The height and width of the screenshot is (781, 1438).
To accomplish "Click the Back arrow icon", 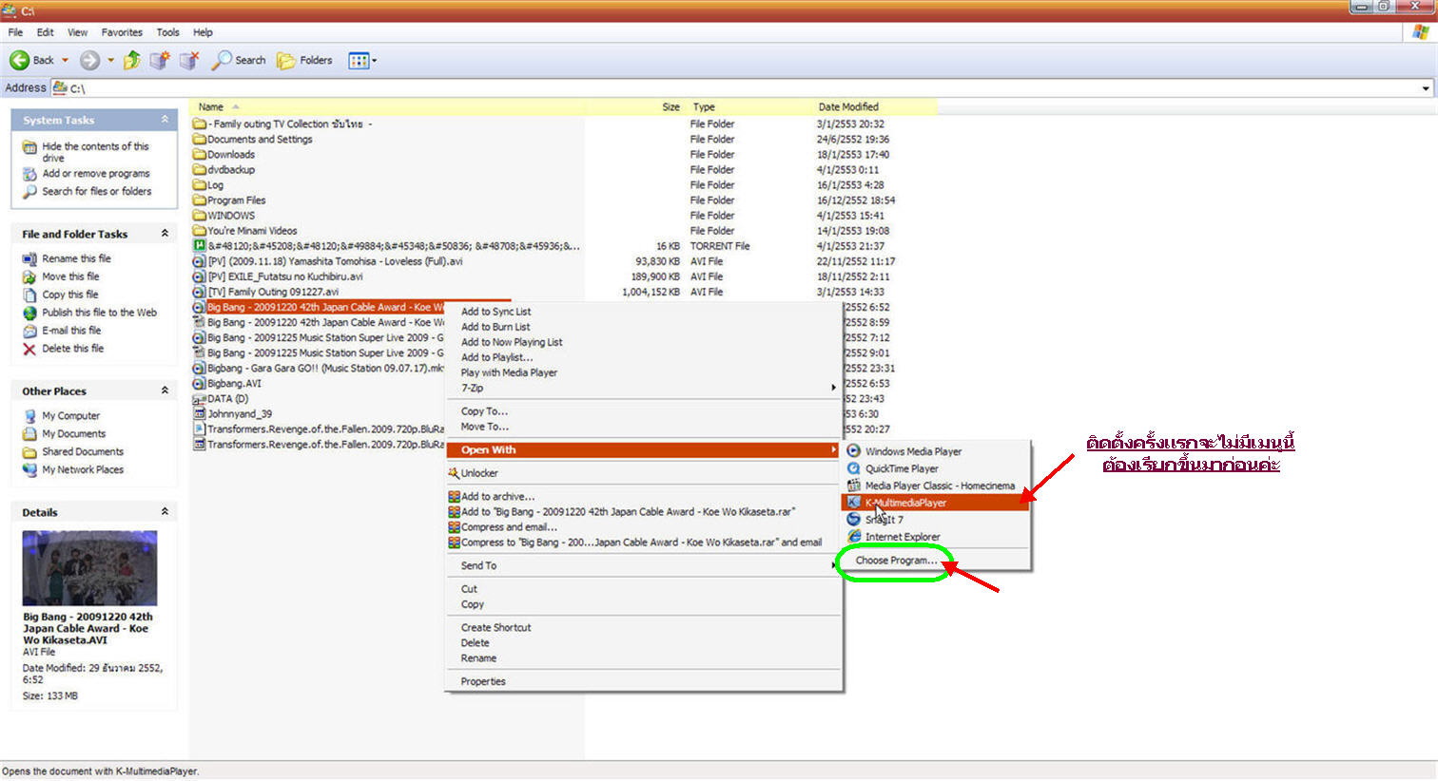I will (19, 60).
